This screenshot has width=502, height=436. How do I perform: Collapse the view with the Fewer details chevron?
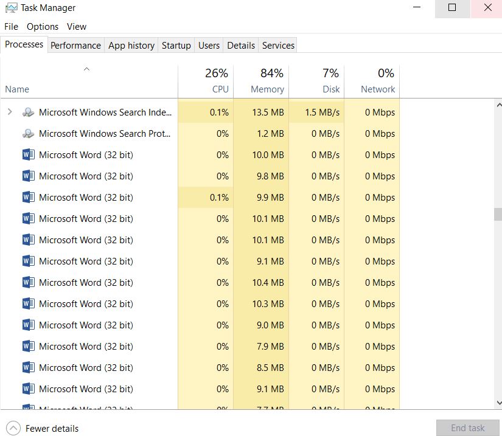tap(13, 428)
